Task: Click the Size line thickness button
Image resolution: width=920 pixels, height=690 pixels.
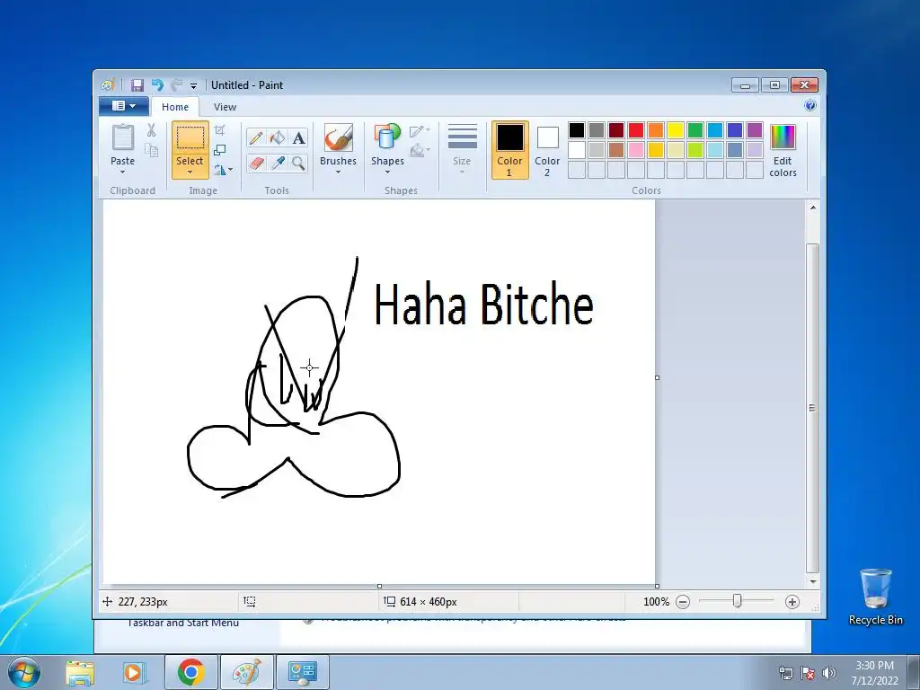Action: pos(462,150)
